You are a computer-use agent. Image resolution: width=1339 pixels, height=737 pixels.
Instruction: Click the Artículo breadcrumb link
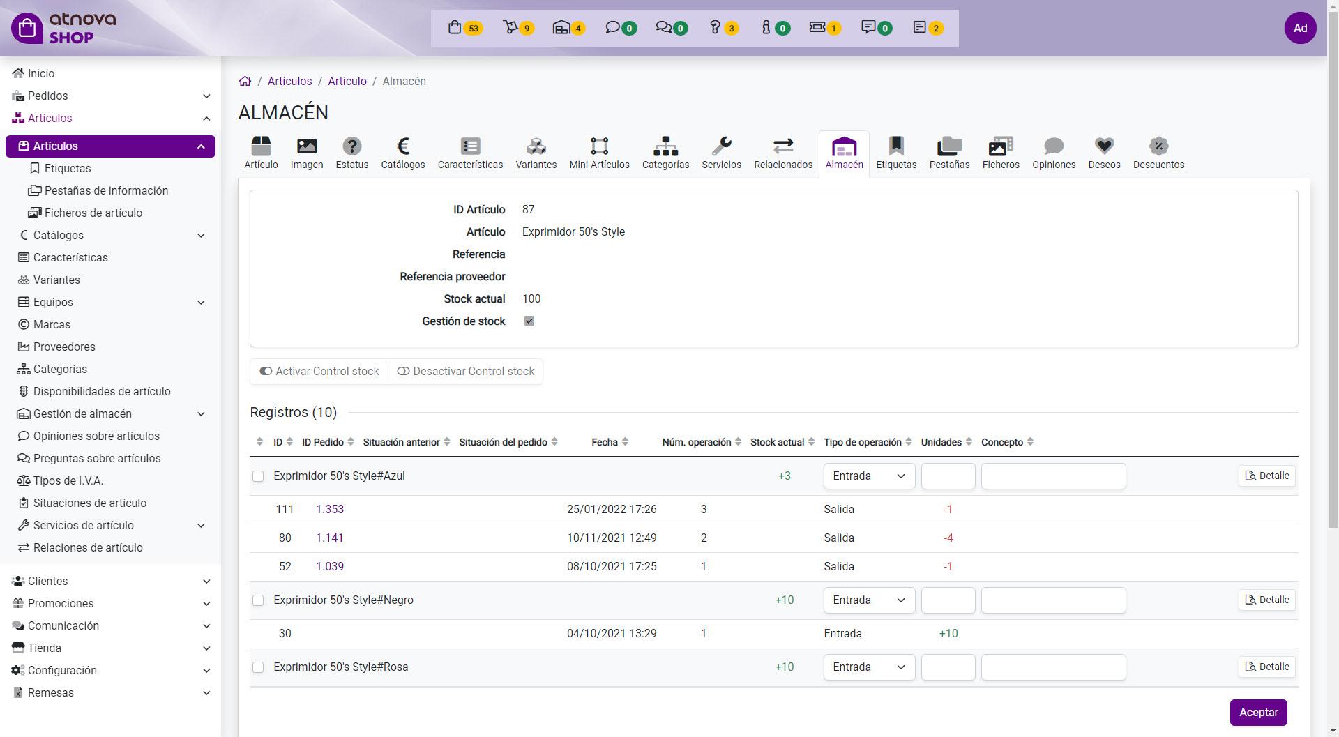pyautogui.click(x=347, y=81)
